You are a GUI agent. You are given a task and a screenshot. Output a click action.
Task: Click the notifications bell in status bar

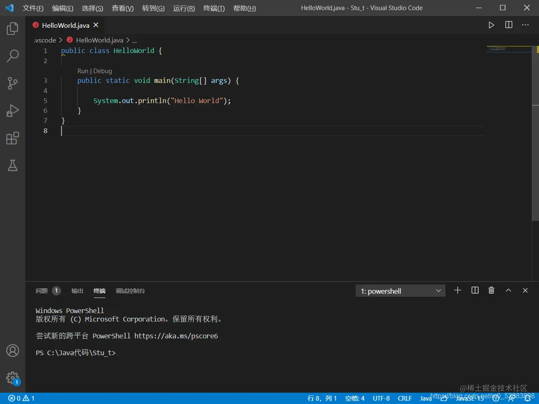click(527, 398)
